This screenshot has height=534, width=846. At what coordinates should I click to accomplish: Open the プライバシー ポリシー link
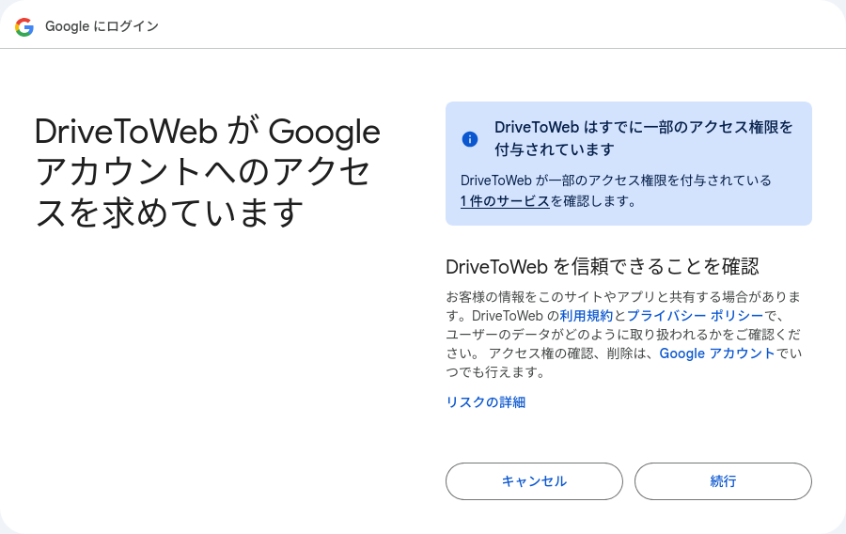[695, 316]
